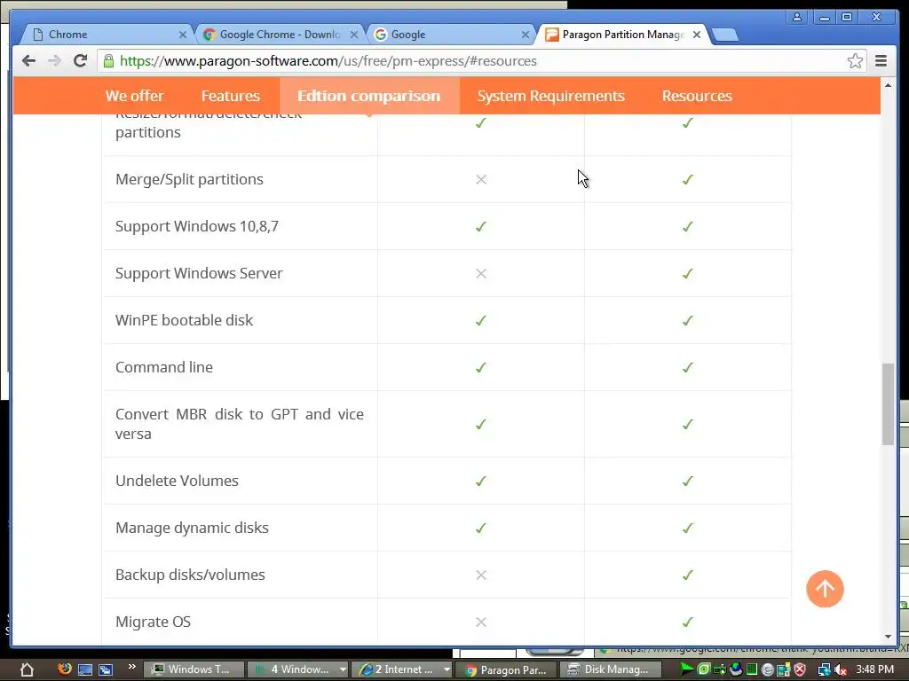Select the 'Paragon Par...' taskbar button
Screen dimensions: 909x681
click(x=508, y=670)
